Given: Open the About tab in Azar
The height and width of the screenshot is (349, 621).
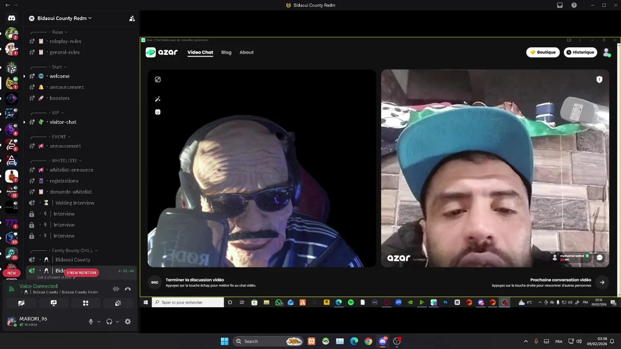Looking at the screenshot, I should click(x=246, y=52).
